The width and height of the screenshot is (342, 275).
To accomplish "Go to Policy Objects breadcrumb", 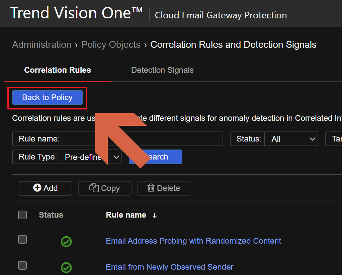I will point(111,45).
